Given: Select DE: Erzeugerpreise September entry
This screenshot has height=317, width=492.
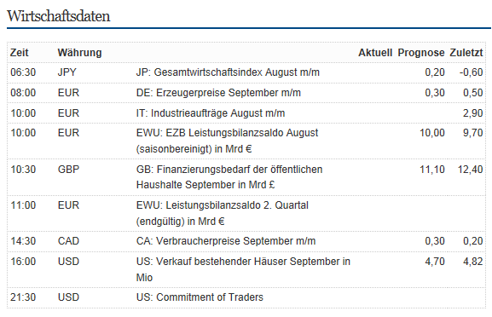Looking at the screenshot, I should 218,93.
